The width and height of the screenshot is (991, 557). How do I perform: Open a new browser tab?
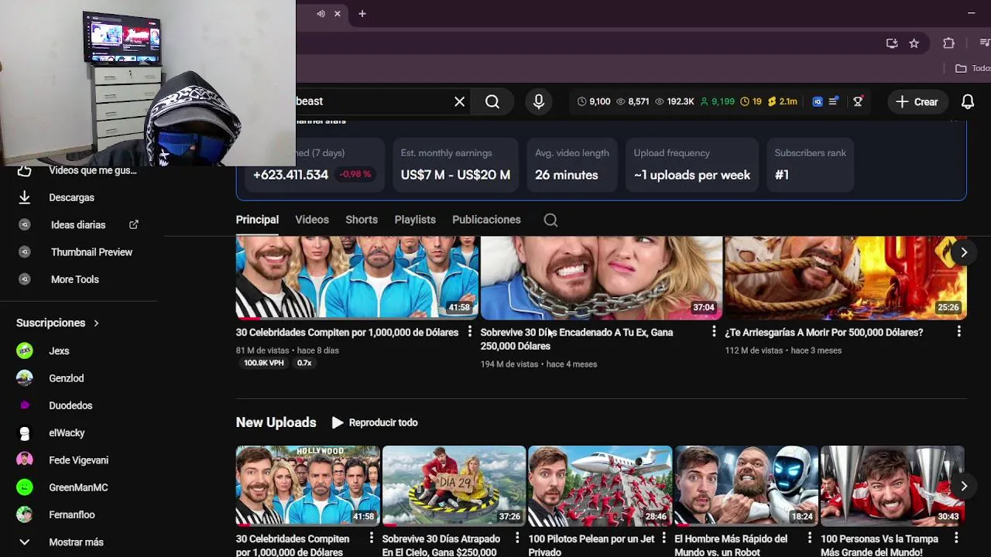[x=362, y=13]
